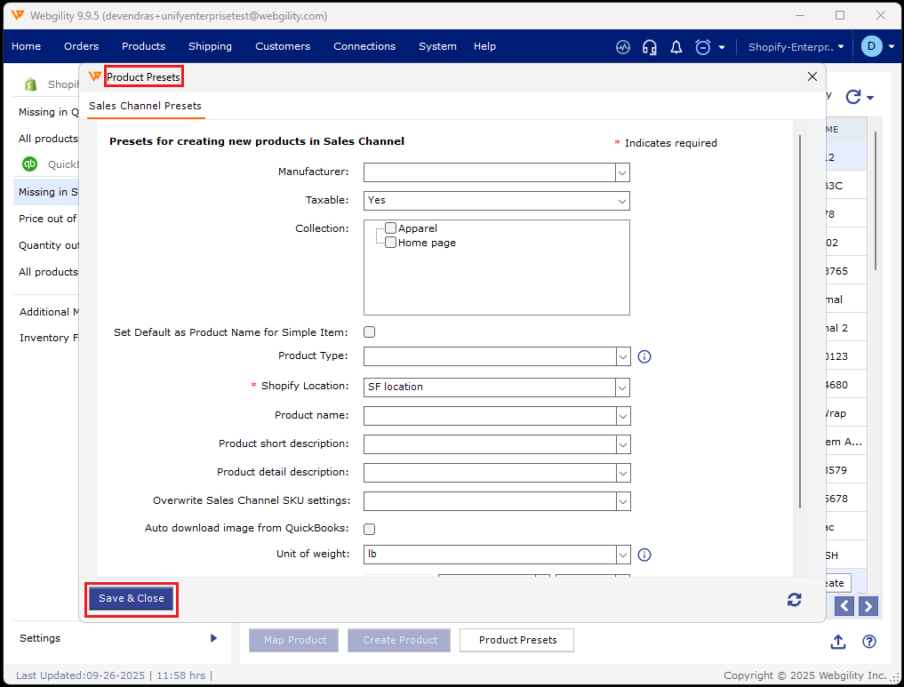
Task: Select the Sales Channel Presets tab
Action: (145, 106)
